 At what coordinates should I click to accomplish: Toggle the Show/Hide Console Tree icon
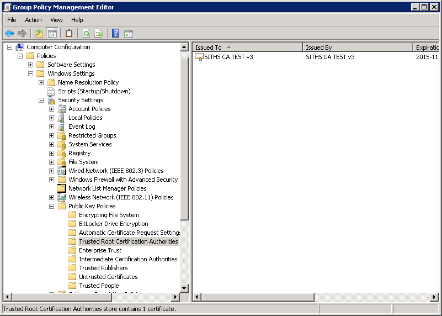click(52, 34)
